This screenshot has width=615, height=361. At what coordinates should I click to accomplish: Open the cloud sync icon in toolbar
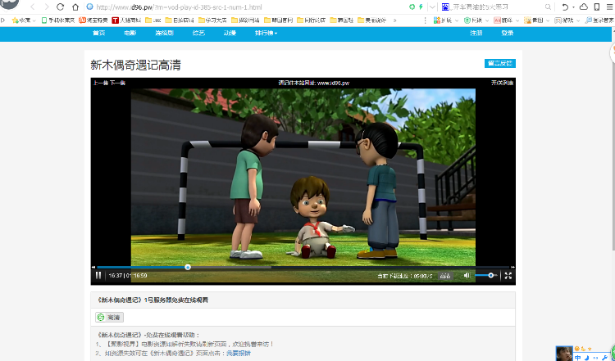point(584,7)
